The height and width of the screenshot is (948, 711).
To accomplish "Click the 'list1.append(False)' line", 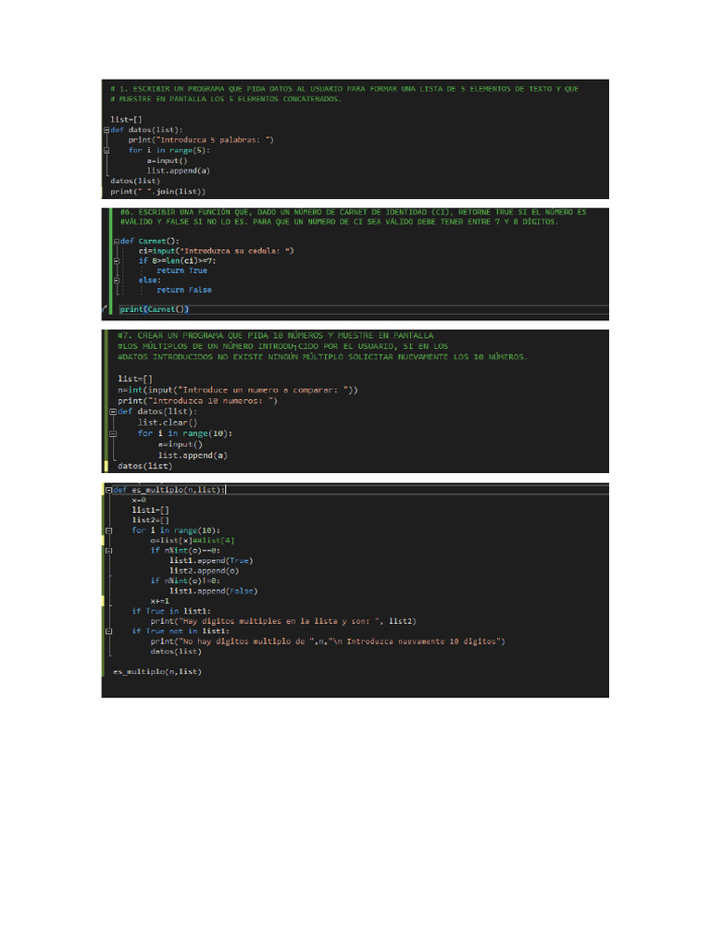I will (214, 592).
